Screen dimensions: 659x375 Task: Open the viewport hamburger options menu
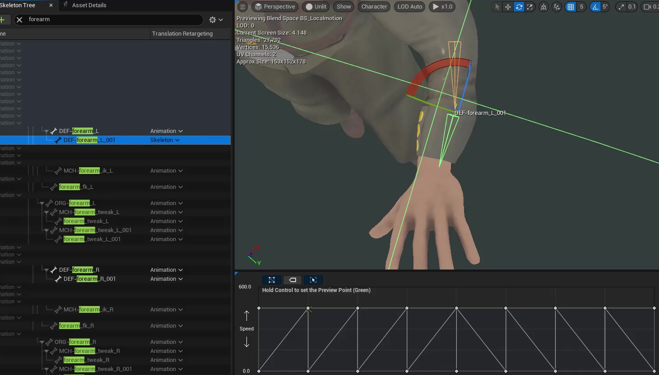243,7
